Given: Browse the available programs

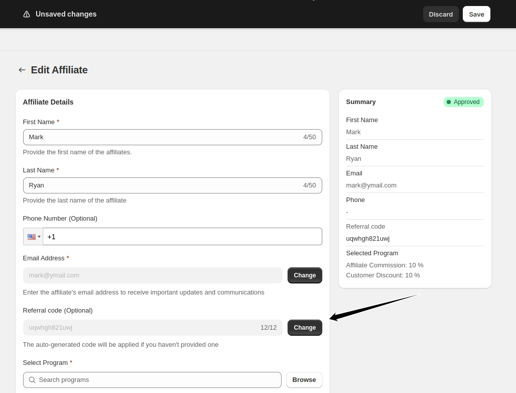Looking at the screenshot, I should coord(304,380).
